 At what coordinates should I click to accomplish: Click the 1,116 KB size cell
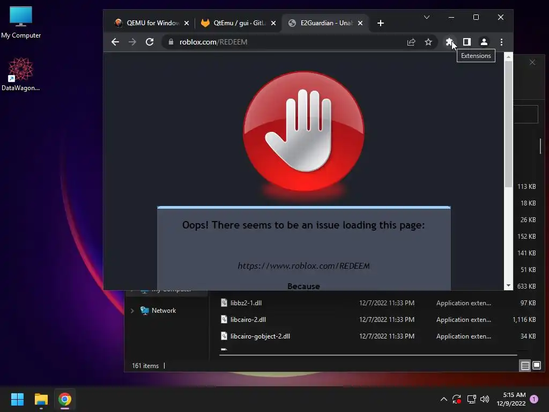click(524, 320)
